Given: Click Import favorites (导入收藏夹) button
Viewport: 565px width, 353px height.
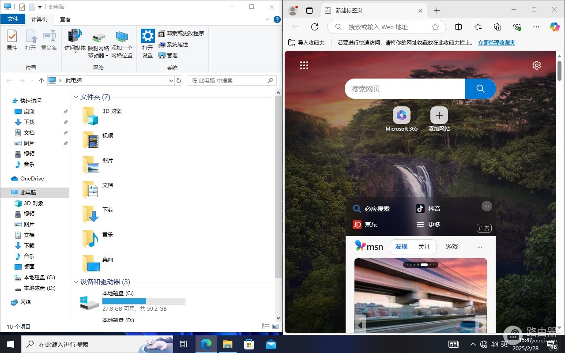Looking at the screenshot, I should (306, 43).
